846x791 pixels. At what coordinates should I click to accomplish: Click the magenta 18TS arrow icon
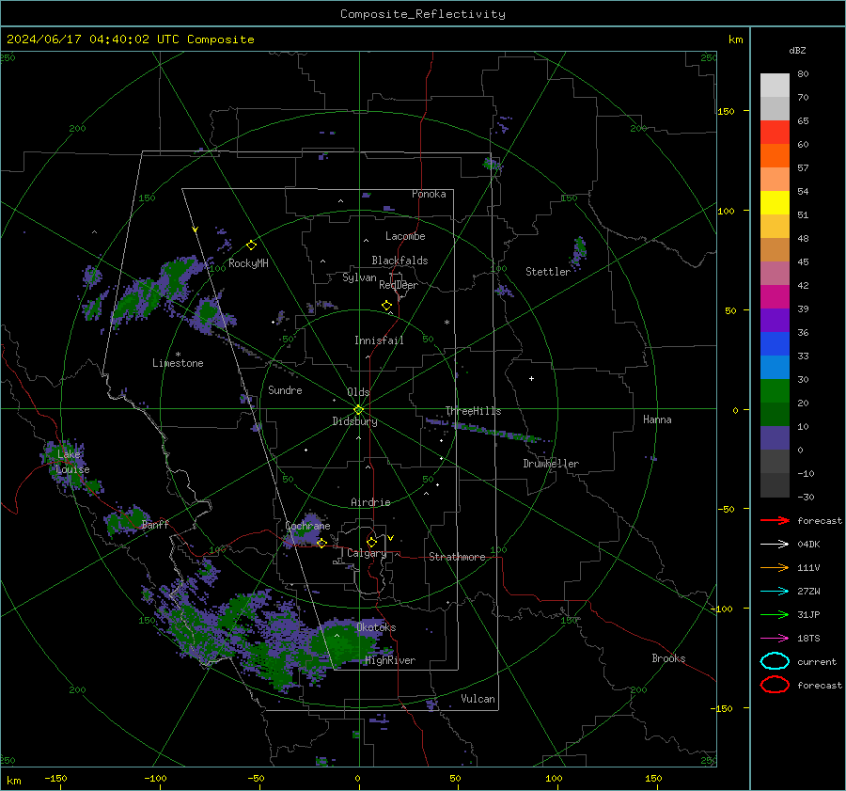[x=775, y=639]
